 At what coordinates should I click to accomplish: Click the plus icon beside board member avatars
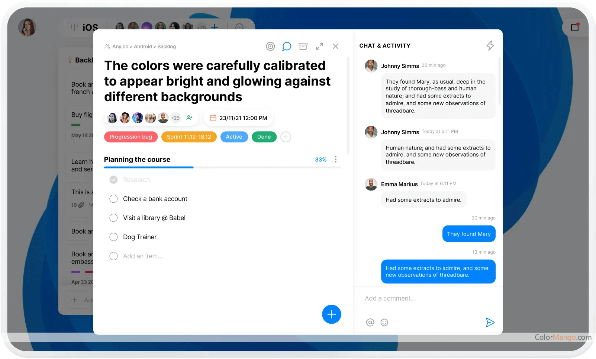pos(215,27)
